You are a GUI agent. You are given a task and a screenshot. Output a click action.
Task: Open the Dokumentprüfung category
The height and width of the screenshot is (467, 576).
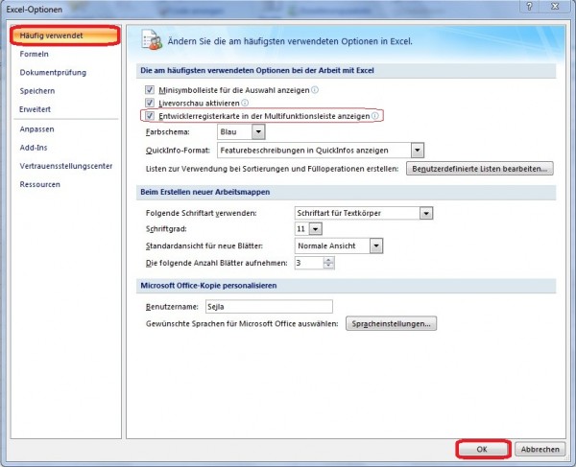point(53,72)
